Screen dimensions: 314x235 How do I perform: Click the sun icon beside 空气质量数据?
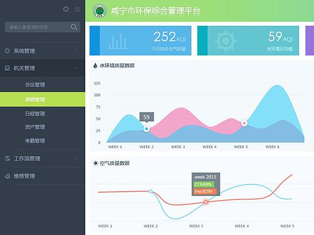click(x=95, y=163)
